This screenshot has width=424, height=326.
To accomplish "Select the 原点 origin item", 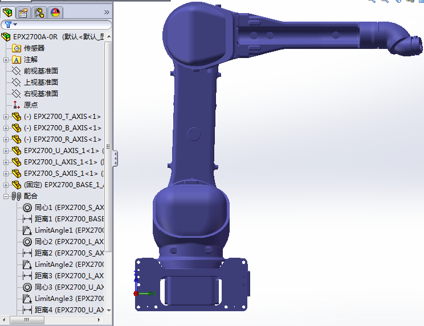I will (25, 105).
